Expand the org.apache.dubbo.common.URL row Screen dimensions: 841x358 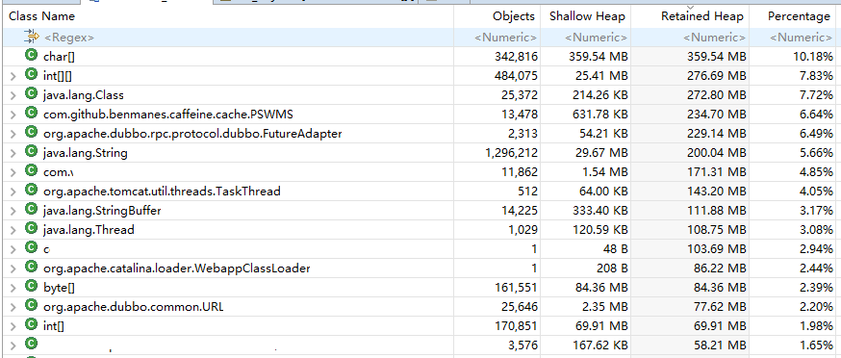13,307
